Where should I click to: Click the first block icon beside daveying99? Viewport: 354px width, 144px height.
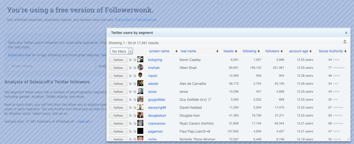coord(130,108)
